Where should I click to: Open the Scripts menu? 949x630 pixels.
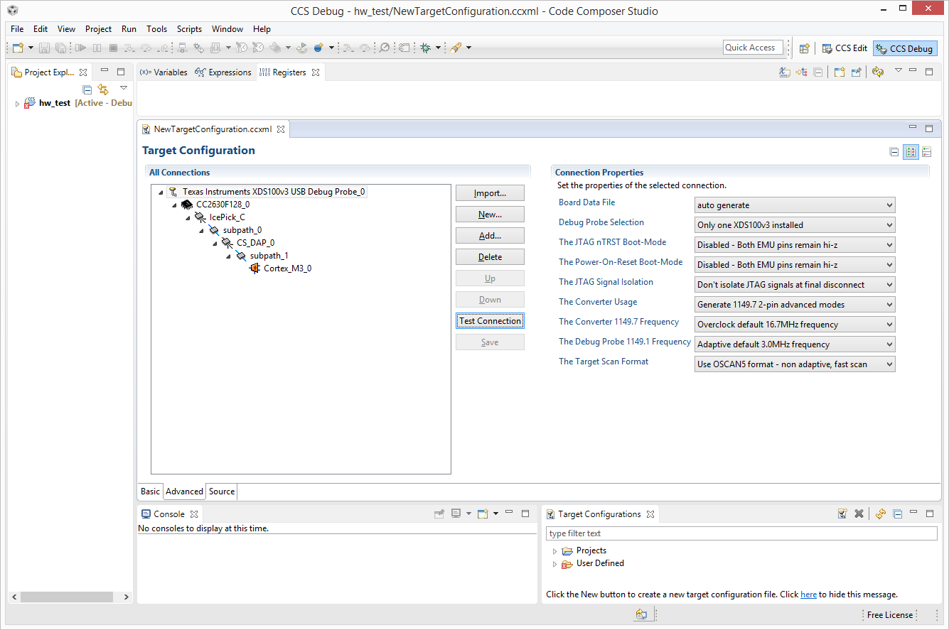point(189,29)
